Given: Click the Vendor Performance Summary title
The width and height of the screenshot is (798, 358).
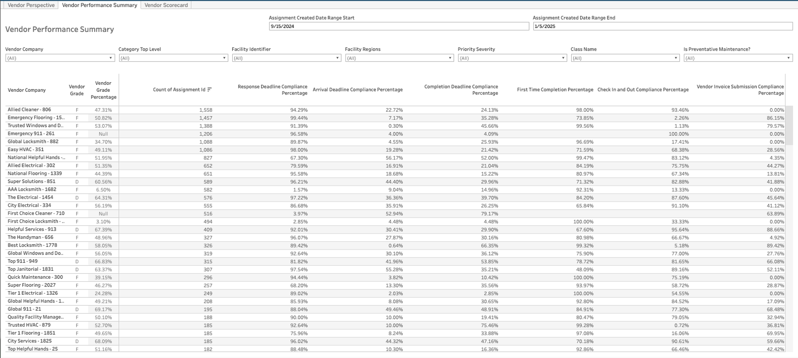Looking at the screenshot, I should [x=59, y=29].
